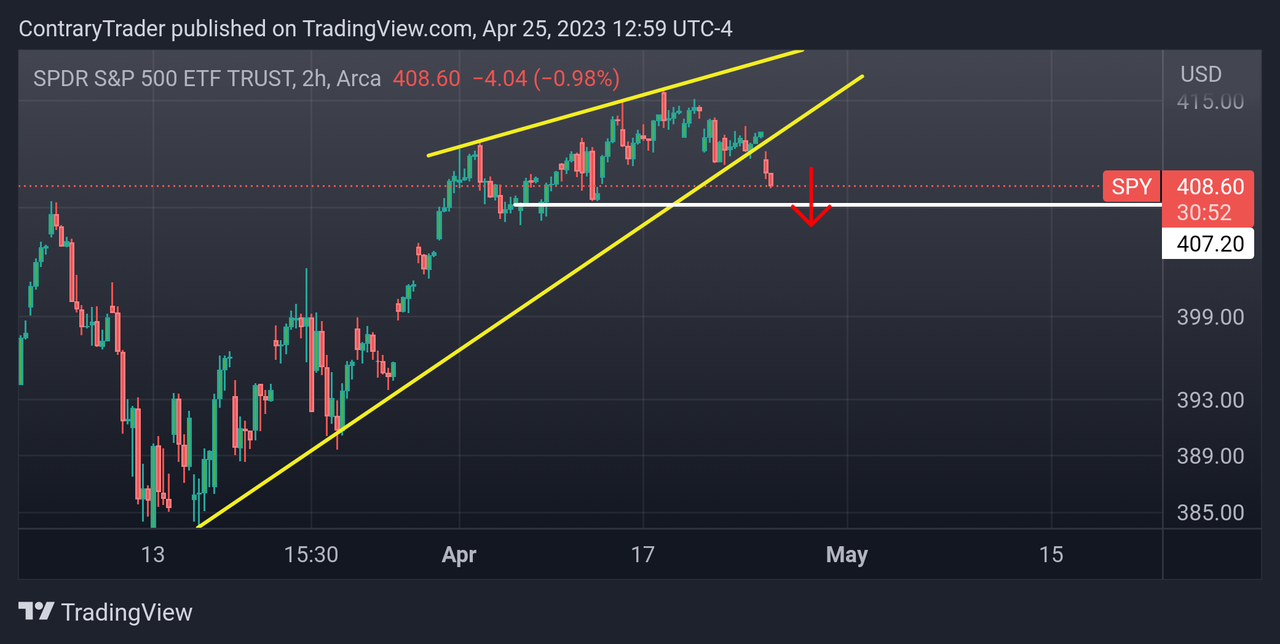The width and height of the screenshot is (1280, 644).
Task: Select the lower yellow rising trend line
Action: tap(530, 302)
